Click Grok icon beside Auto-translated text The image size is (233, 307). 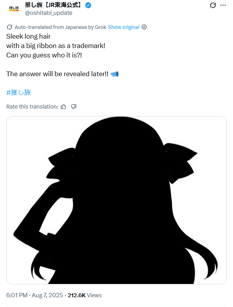point(9,27)
